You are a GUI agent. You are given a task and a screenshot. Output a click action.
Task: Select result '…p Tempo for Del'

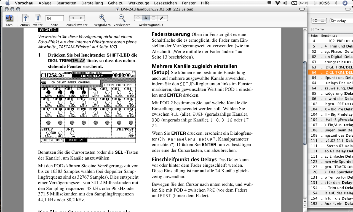pos(331,177)
